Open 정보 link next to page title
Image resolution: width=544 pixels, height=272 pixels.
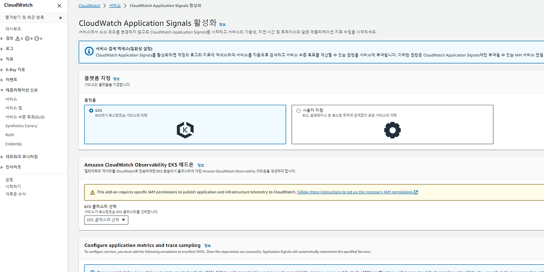(x=222, y=25)
